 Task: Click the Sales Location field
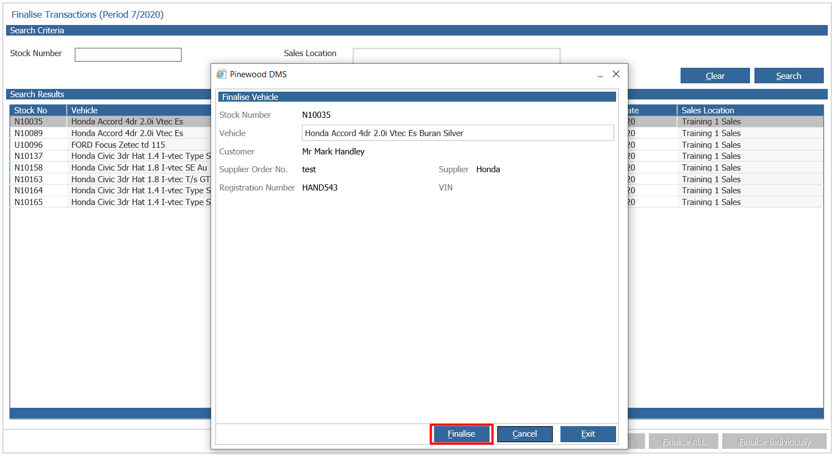tap(456, 56)
